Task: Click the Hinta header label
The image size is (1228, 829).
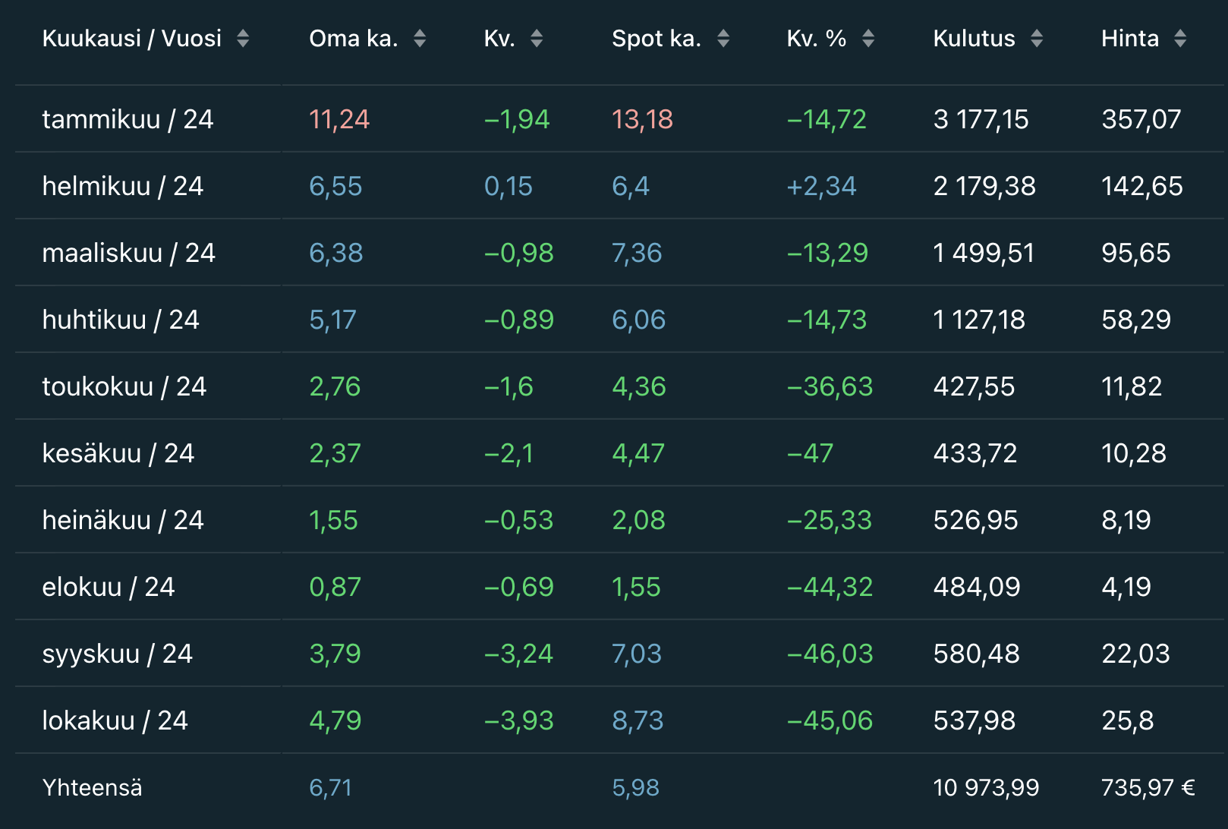Action: pos(1129,39)
